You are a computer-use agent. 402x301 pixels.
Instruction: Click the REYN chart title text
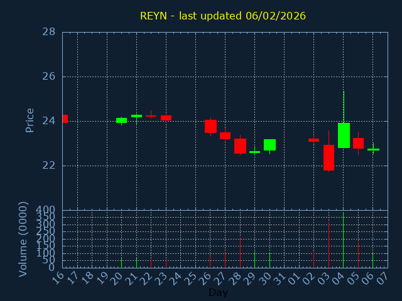point(222,16)
